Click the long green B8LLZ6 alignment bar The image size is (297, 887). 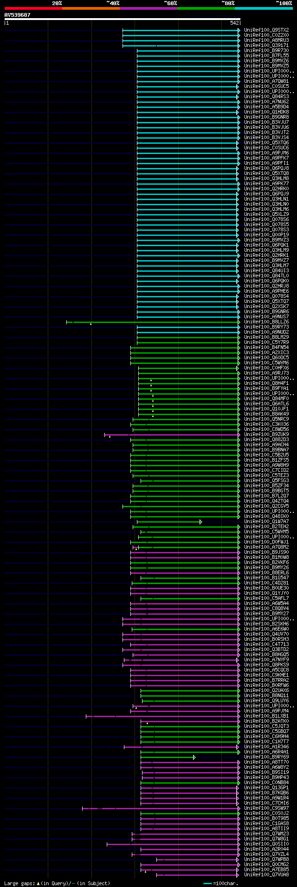point(153,322)
